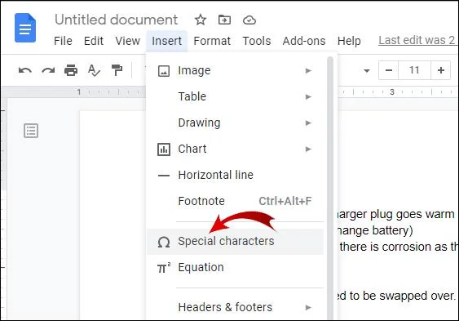
Task: Open the Format menu
Action: (212, 41)
